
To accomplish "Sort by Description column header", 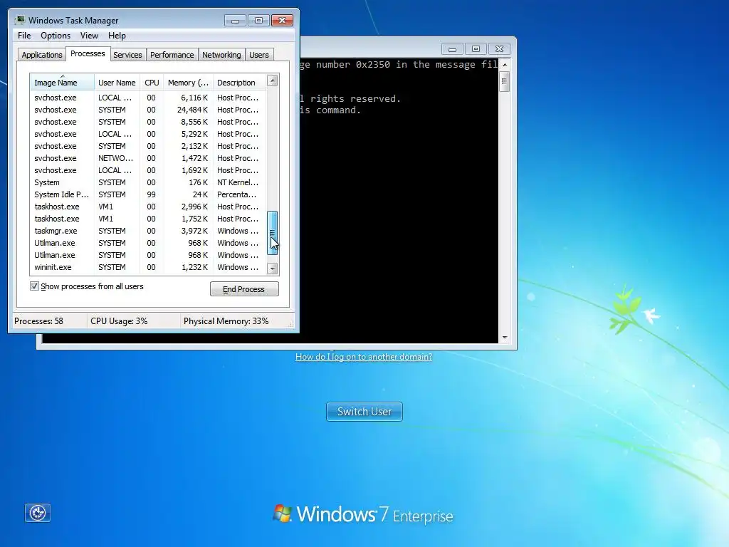I will click(x=239, y=83).
